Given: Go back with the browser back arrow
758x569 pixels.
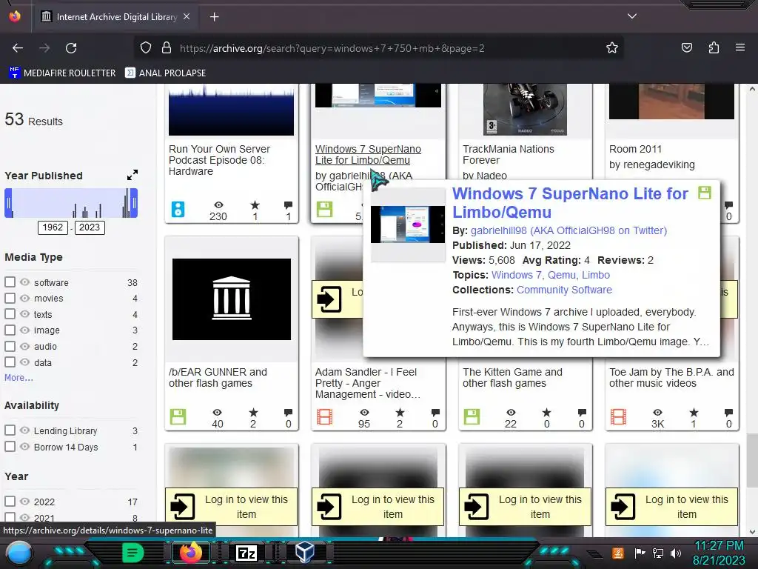Looking at the screenshot, I should click(x=18, y=48).
